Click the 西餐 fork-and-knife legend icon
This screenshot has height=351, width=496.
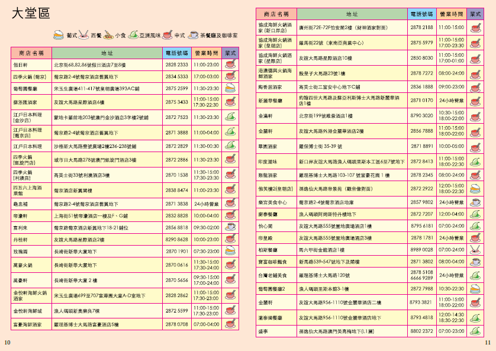[83, 35]
